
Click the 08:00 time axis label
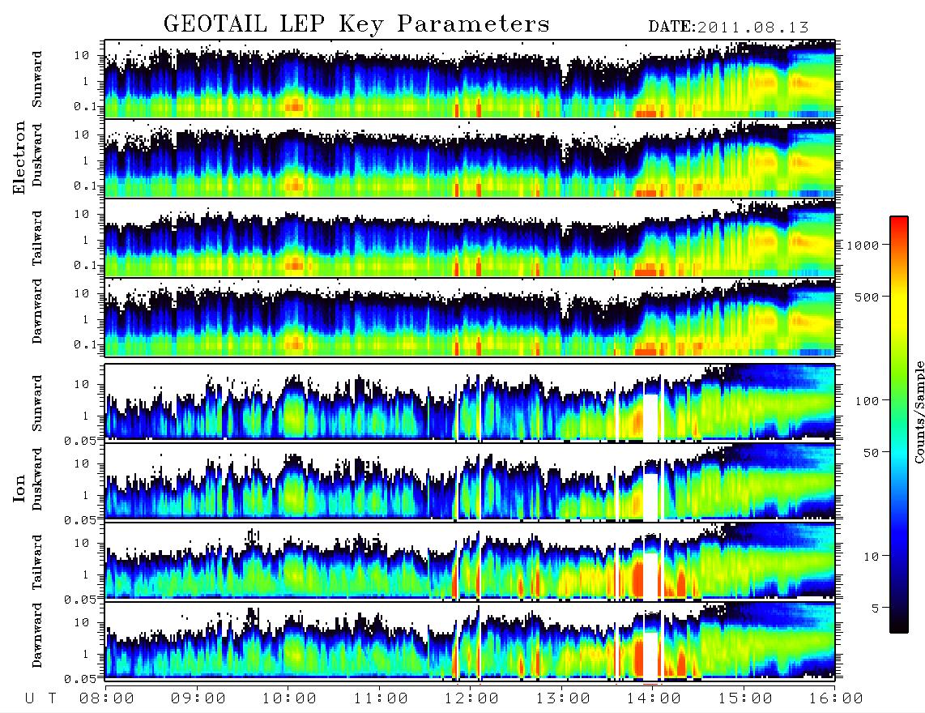click(107, 698)
